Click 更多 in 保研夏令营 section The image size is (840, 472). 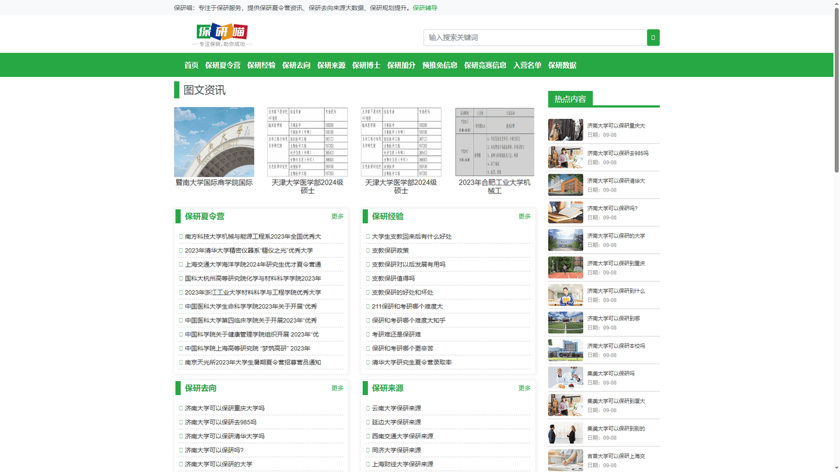(x=338, y=216)
